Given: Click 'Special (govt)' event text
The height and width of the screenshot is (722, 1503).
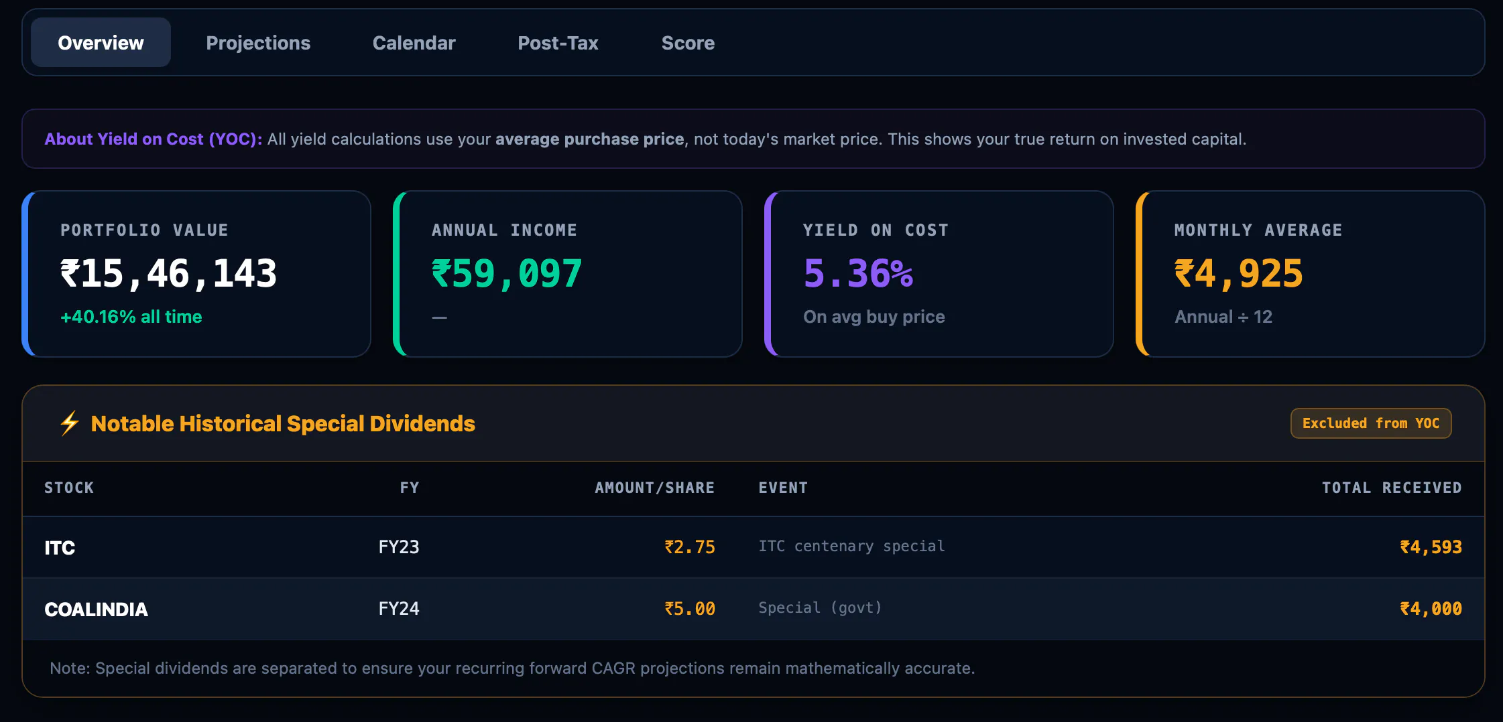Looking at the screenshot, I should (820, 607).
